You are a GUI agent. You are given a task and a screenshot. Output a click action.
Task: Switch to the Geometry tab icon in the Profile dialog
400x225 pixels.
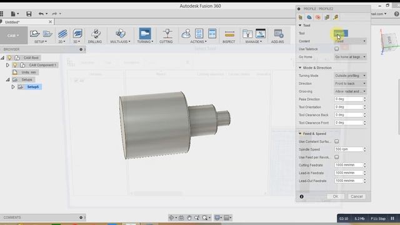click(309, 17)
